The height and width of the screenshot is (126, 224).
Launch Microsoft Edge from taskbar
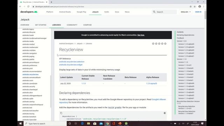(x=82, y=124)
